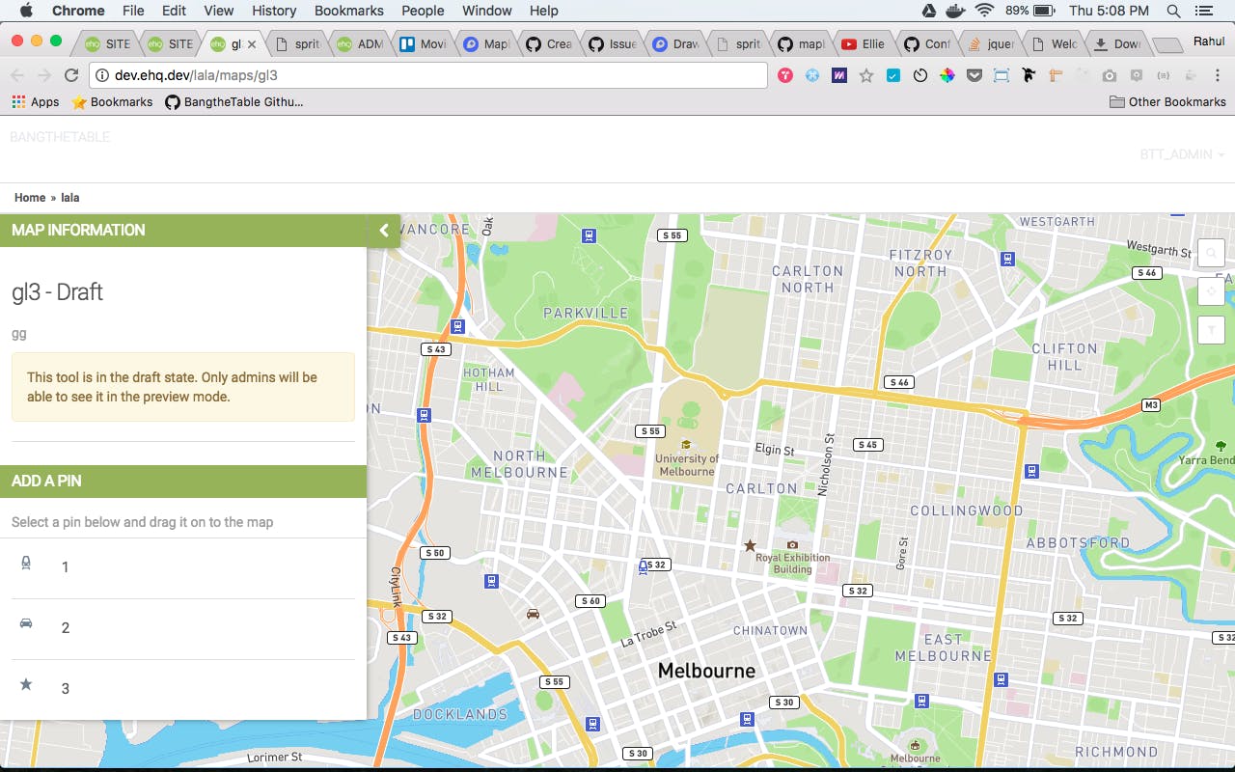Click the star marker near Royal Exhibition Building
This screenshot has height=772, width=1235.
(x=750, y=545)
